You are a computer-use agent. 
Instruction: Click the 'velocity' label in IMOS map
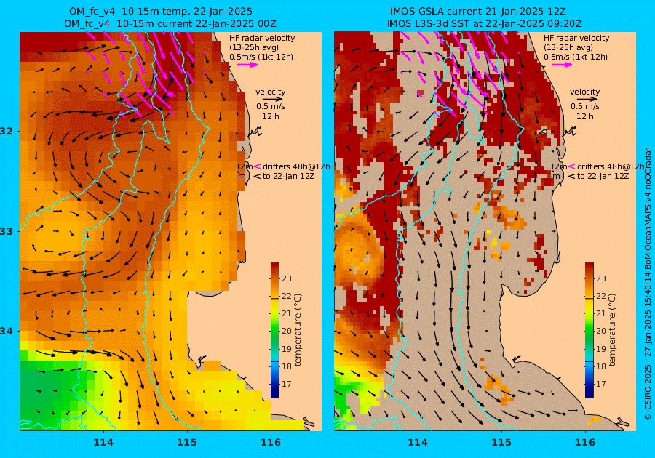pos(584,92)
